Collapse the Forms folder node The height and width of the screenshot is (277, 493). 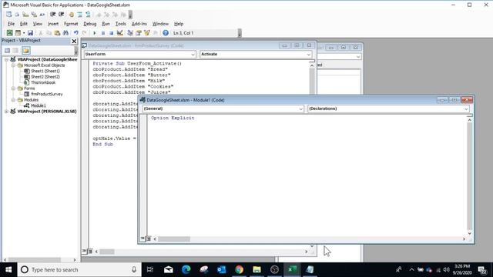coord(13,88)
